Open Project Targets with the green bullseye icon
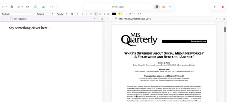 (x=36, y=7)
